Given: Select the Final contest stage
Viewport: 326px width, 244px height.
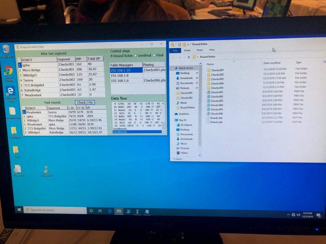Looking at the screenshot, I should tap(154, 55).
